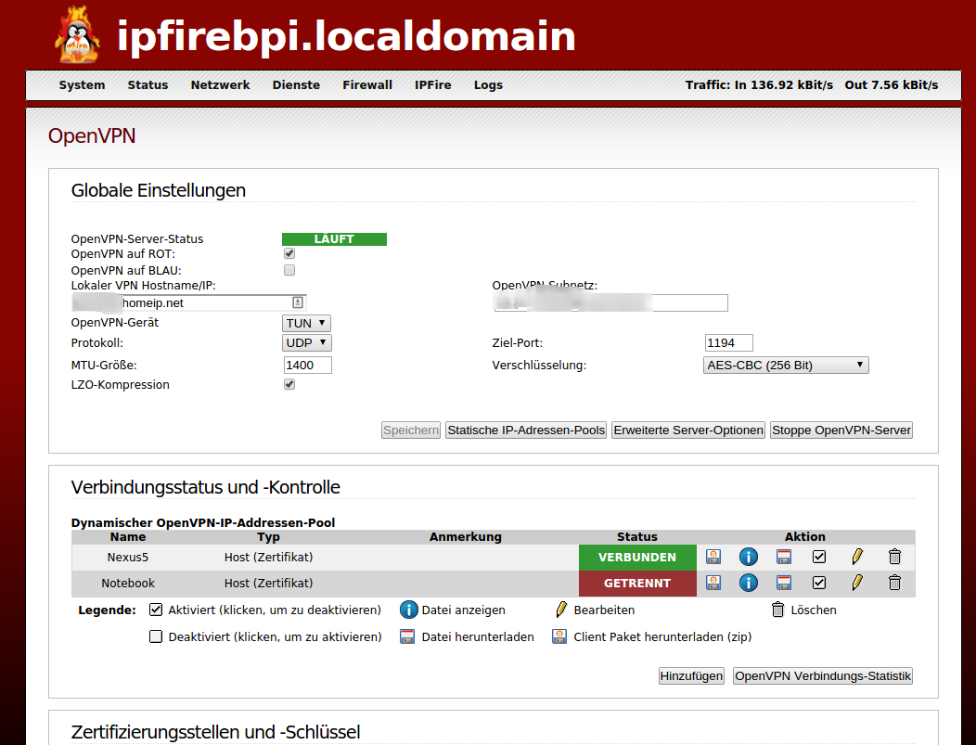Screen dimensions: 976x745
Task: Open the Netzwerk menu
Action: point(221,85)
